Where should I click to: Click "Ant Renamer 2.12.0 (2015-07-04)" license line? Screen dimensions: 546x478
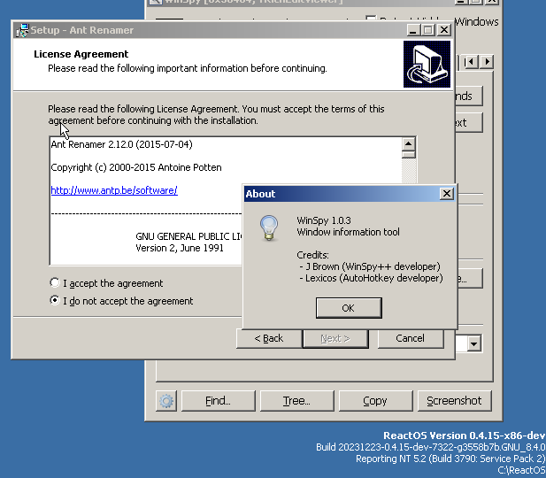click(121, 144)
